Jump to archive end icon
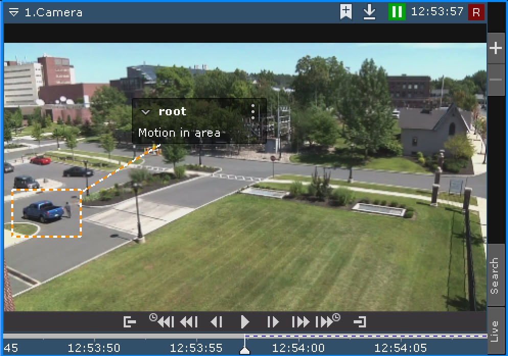The height and width of the screenshot is (356, 508). (360, 322)
